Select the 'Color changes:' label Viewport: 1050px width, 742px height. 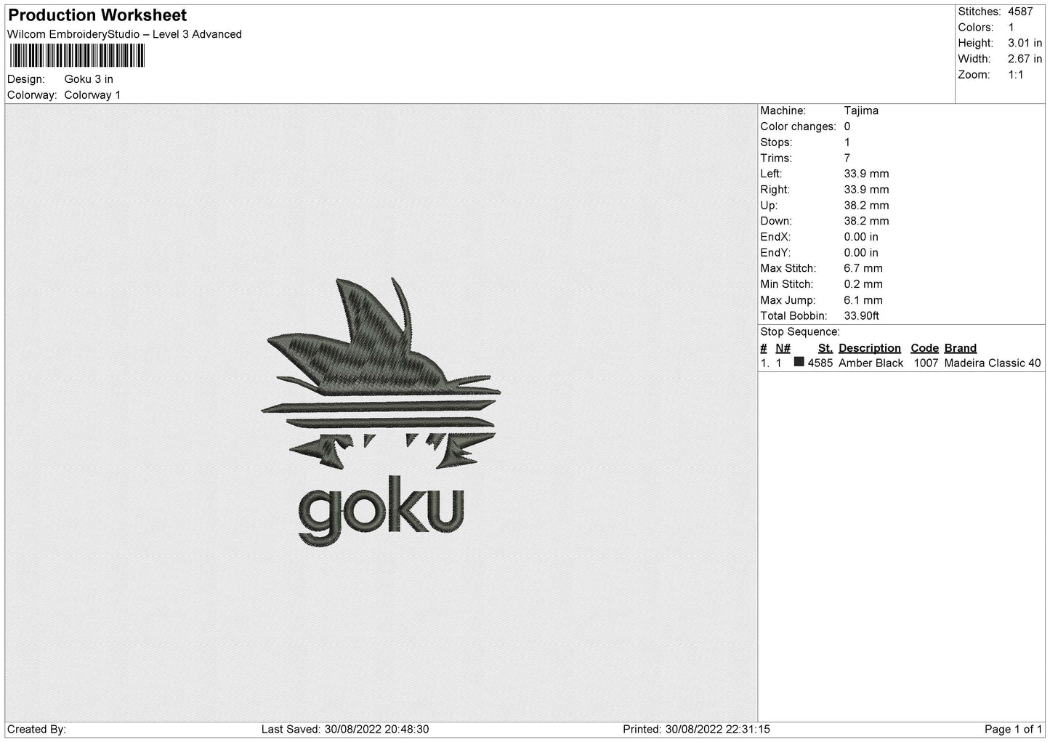[x=799, y=126]
